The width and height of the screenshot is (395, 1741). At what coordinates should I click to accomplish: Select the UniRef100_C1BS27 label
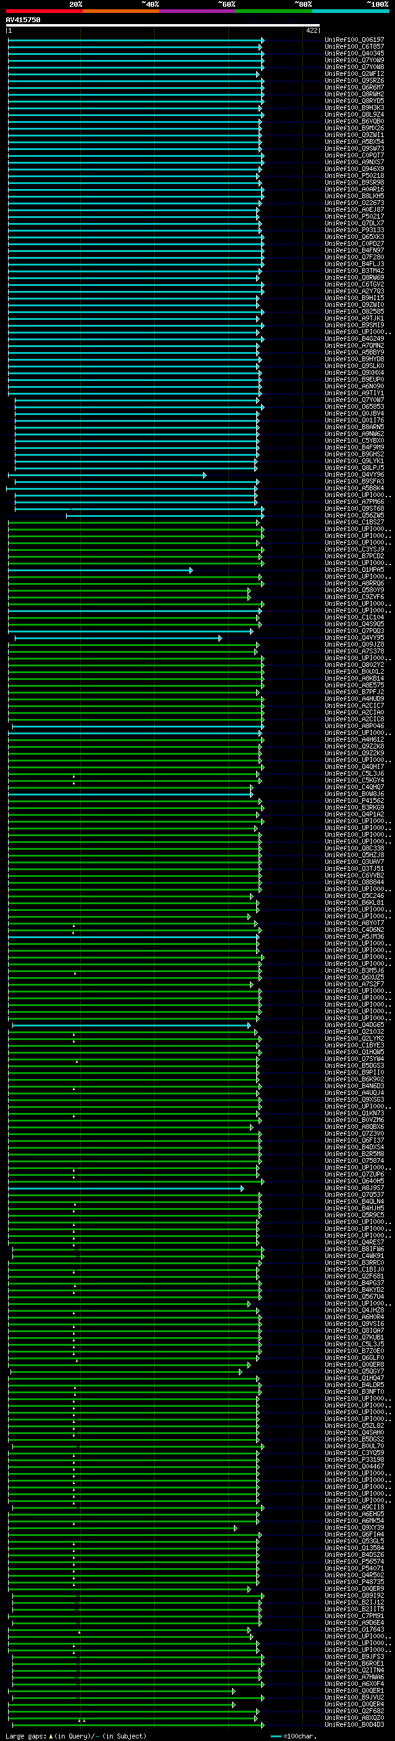pyautogui.click(x=354, y=522)
